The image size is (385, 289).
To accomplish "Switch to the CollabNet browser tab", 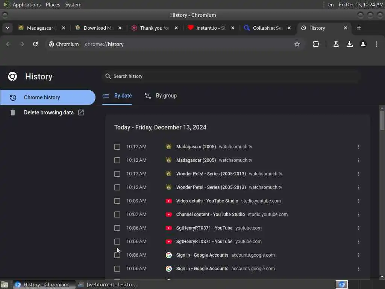I will click(268, 28).
